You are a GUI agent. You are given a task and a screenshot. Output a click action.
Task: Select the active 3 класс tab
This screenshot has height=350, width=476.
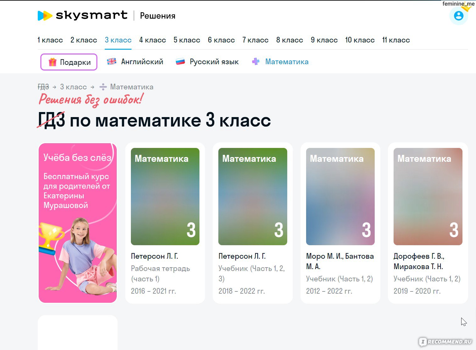[x=118, y=40]
